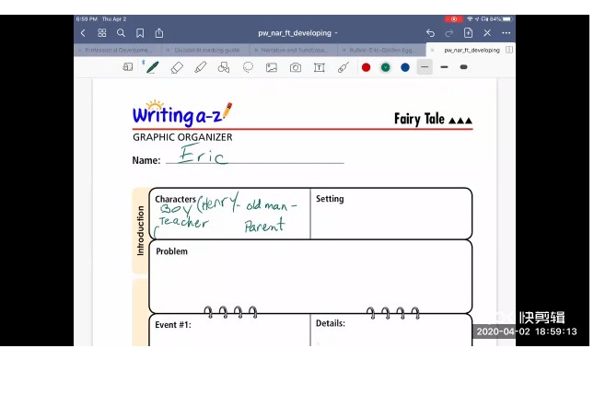Select the thickest stroke width

pyautogui.click(x=463, y=67)
